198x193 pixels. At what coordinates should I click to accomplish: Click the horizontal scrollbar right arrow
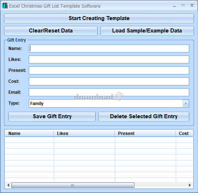point(190,185)
